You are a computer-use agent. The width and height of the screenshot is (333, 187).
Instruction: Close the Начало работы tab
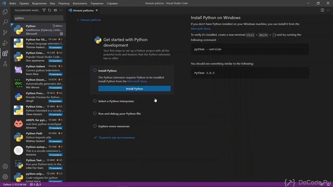point(97,10)
